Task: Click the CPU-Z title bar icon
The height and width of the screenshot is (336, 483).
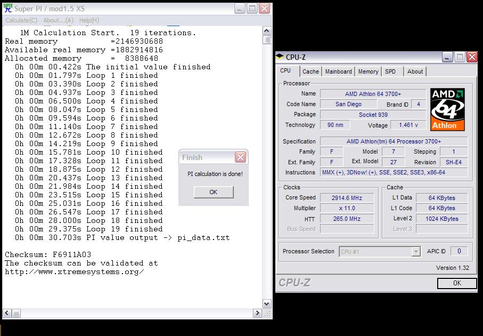Action: [x=280, y=57]
